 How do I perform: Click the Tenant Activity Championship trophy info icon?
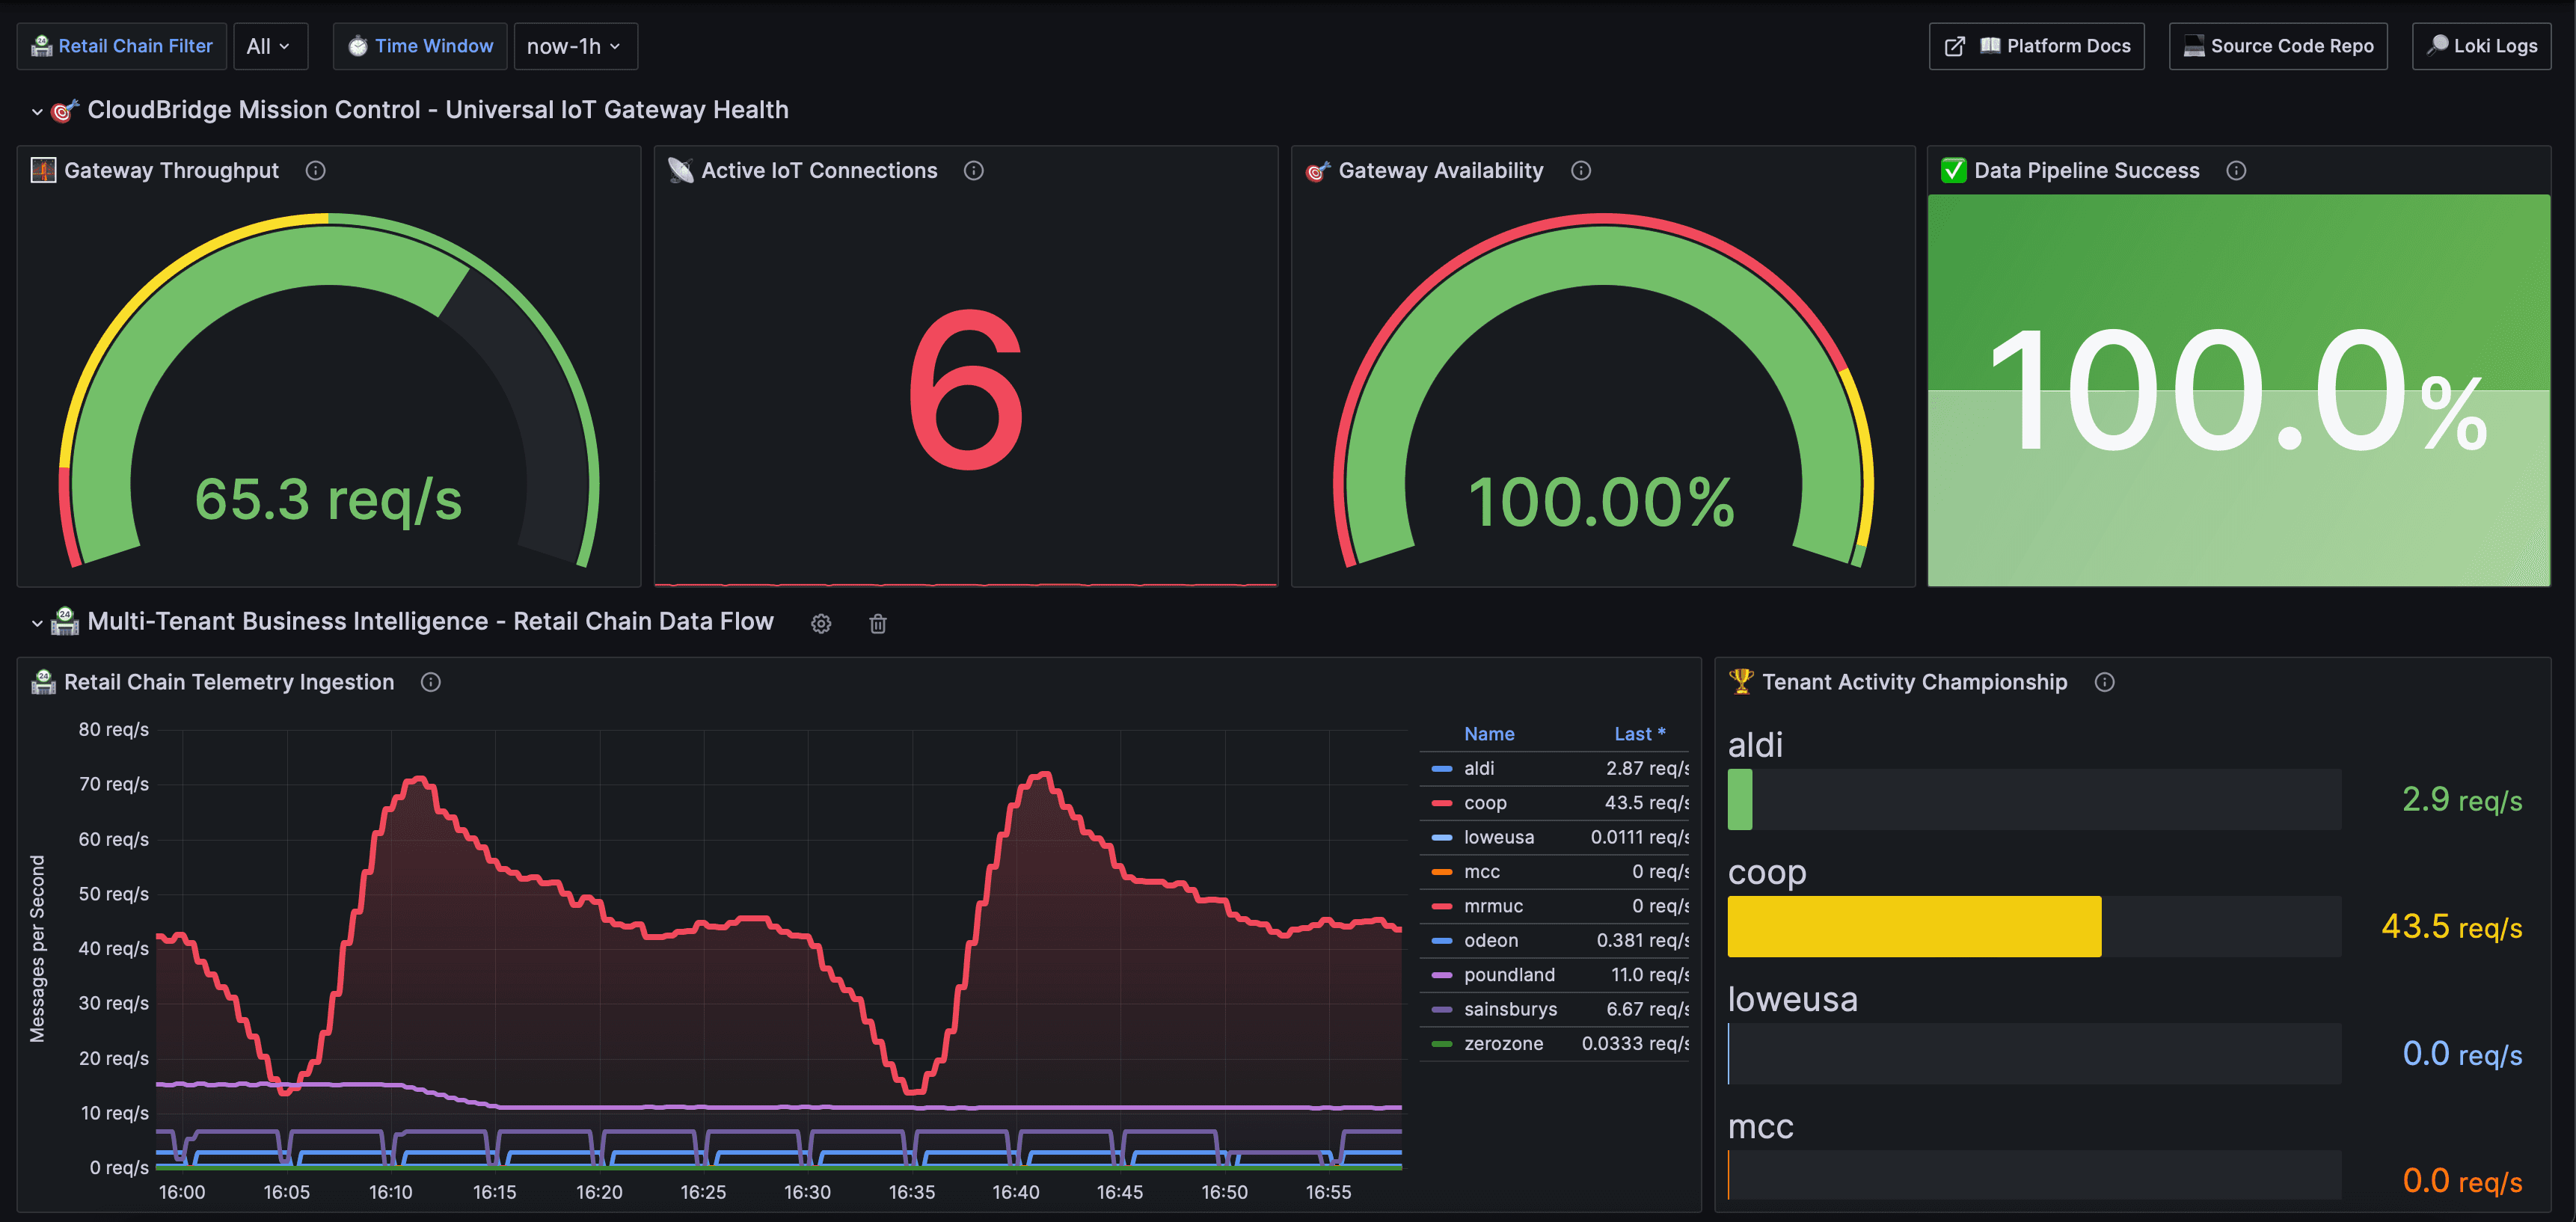tap(2104, 682)
